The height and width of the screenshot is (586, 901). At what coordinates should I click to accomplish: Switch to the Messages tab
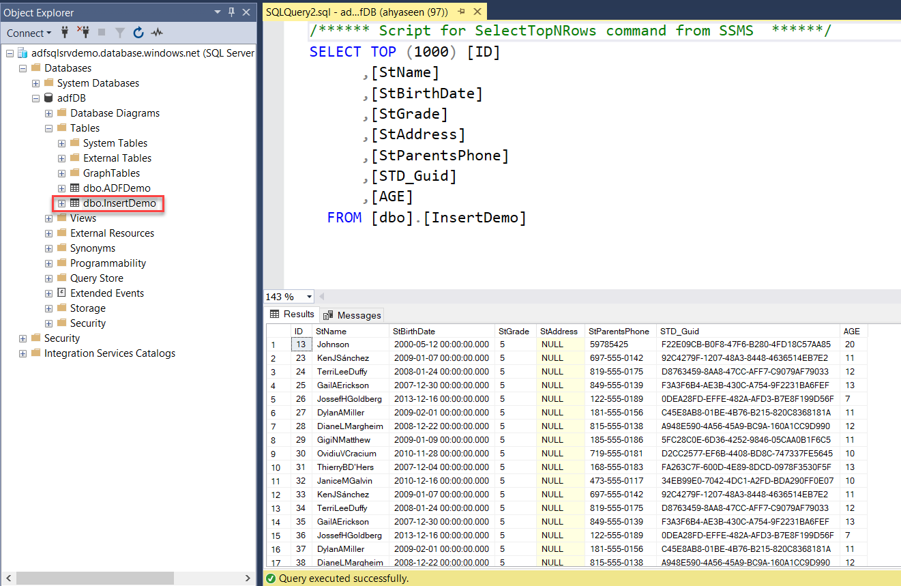[x=359, y=314]
